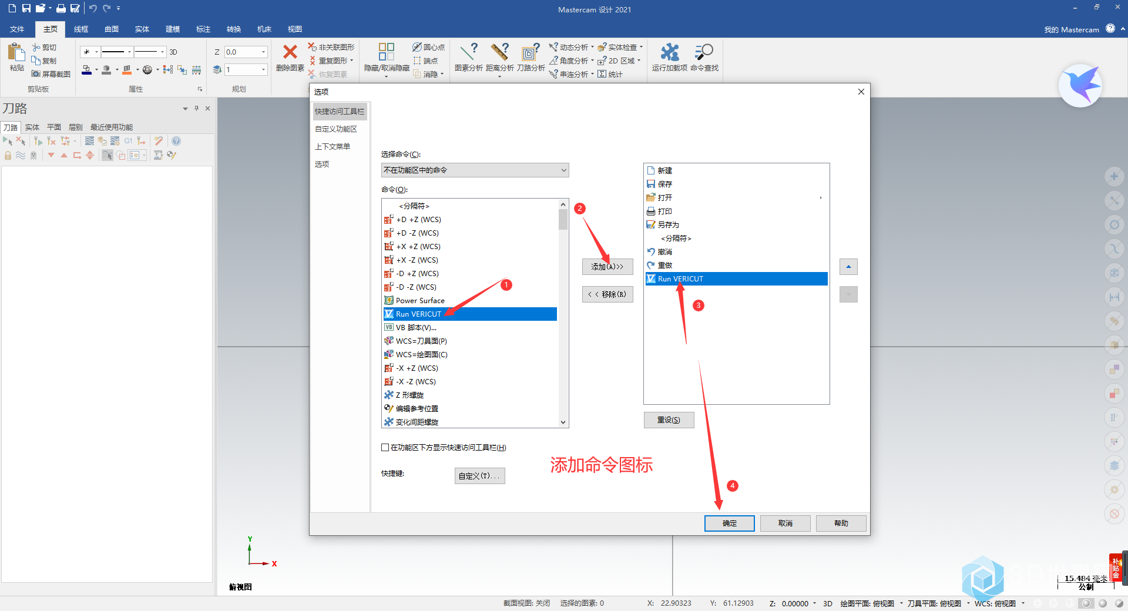Click the Z value input field
This screenshot has height=611, width=1128.
coord(242,52)
